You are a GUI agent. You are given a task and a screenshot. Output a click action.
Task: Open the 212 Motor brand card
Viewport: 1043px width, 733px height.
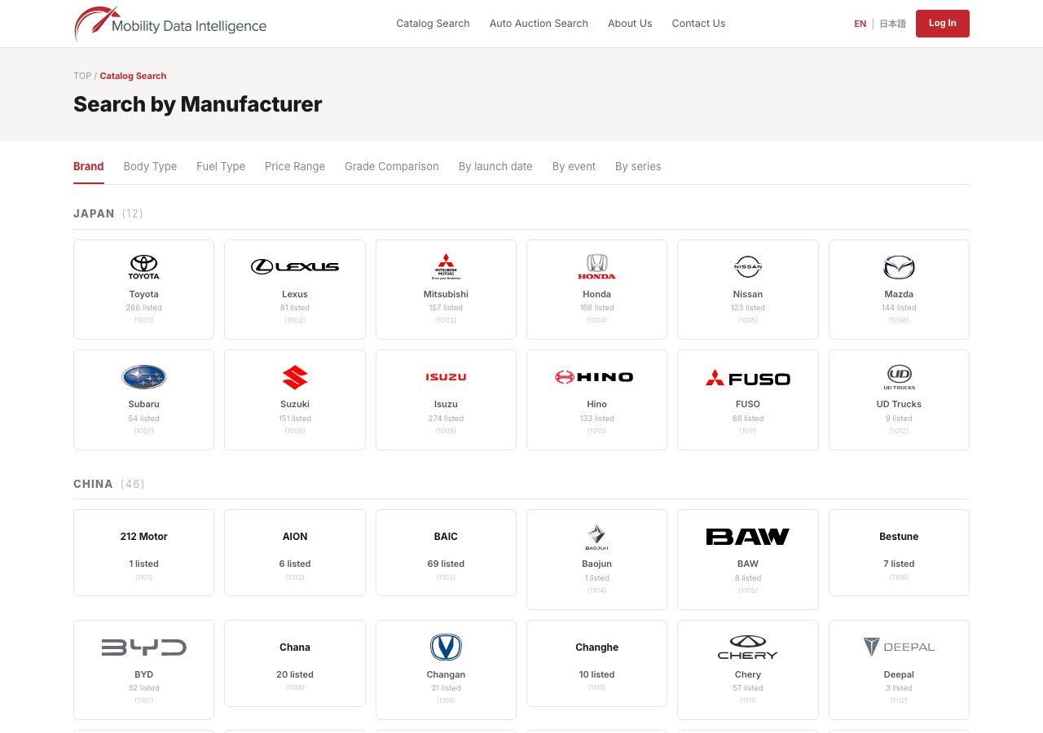(144, 552)
